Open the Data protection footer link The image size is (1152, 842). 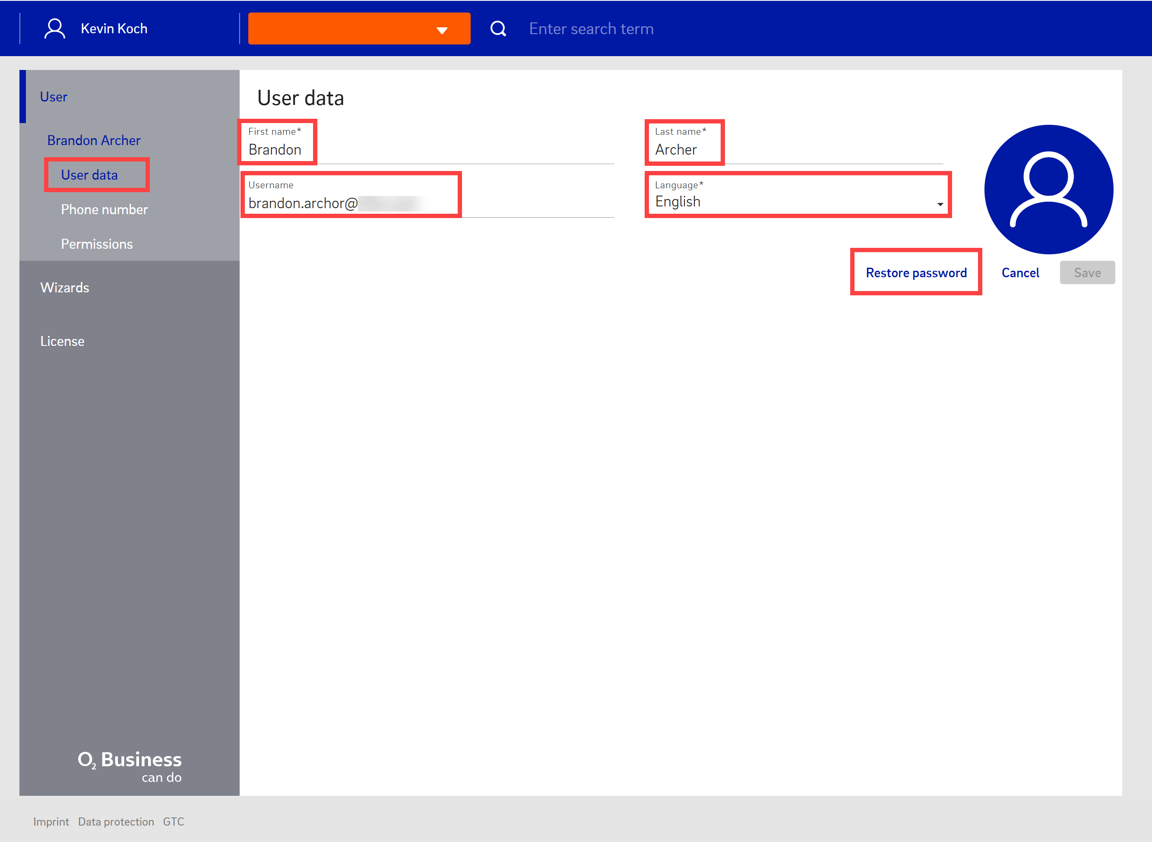tap(116, 821)
